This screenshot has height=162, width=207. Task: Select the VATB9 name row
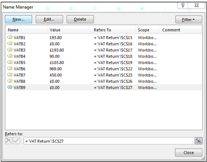[104, 88]
